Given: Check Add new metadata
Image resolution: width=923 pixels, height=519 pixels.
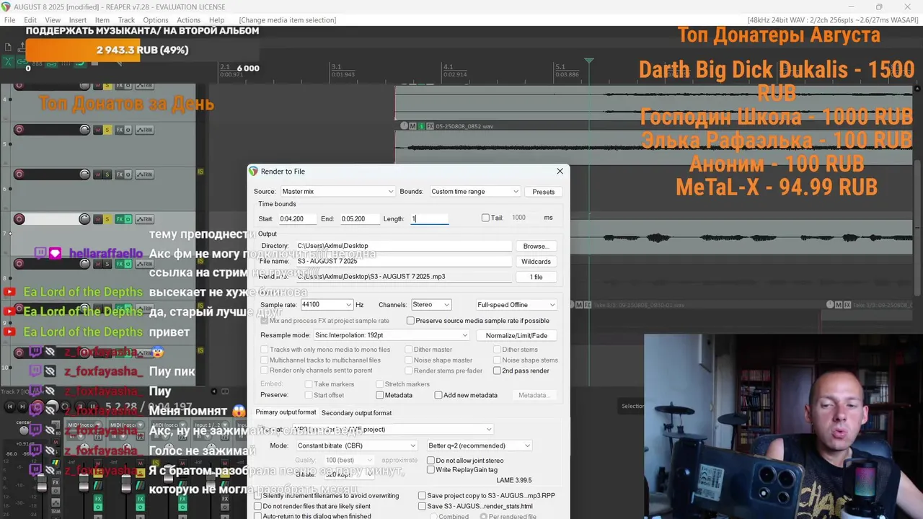Looking at the screenshot, I should point(438,395).
